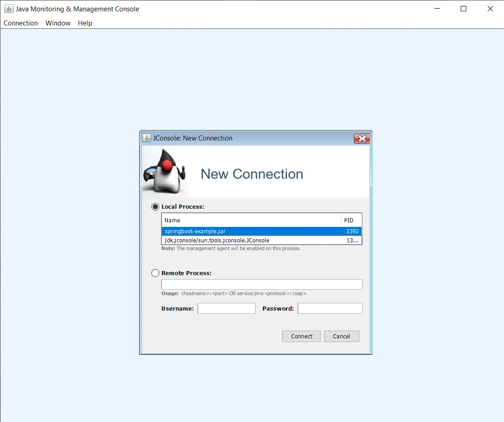Open the Window menu

(x=58, y=23)
